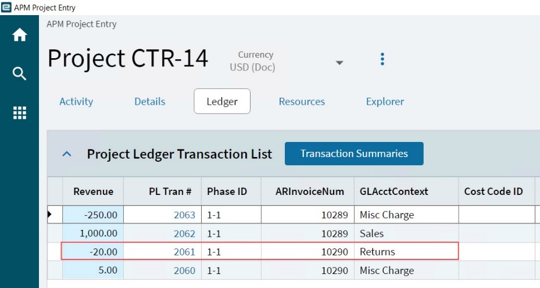
Task: Open the Resources tab
Action: point(302,101)
